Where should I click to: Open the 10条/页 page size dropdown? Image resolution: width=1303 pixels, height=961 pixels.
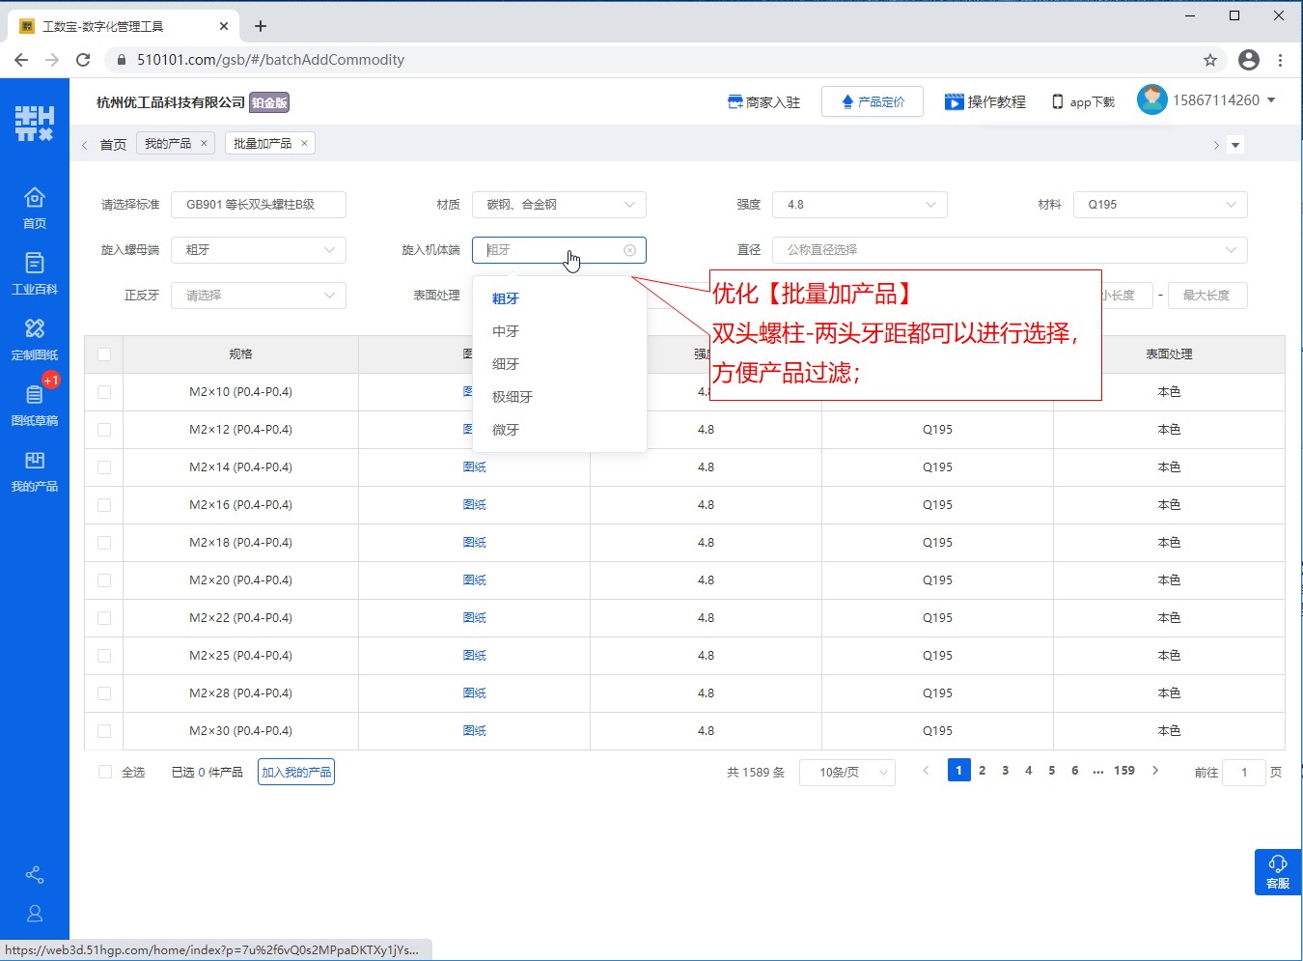tap(846, 773)
